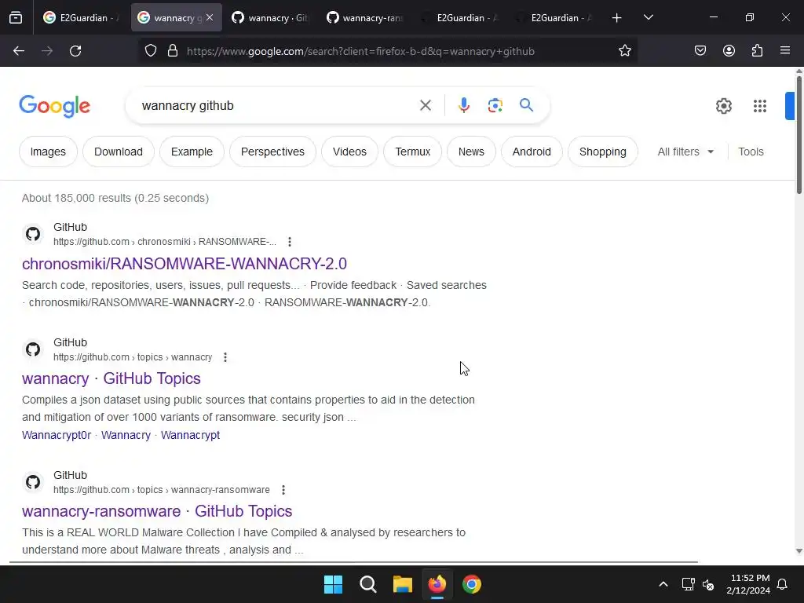Select the Example filter chip

click(192, 152)
